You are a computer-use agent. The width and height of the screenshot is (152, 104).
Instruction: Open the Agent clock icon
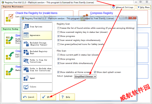tap(26, 78)
